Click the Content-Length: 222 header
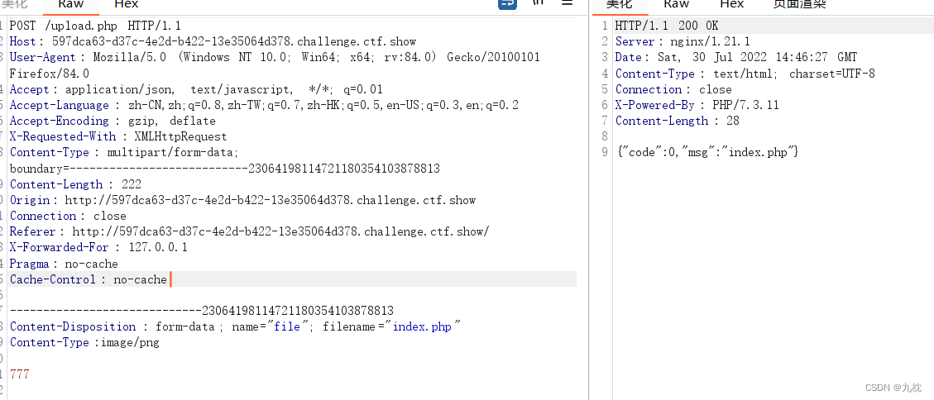 pyautogui.click(x=75, y=184)
